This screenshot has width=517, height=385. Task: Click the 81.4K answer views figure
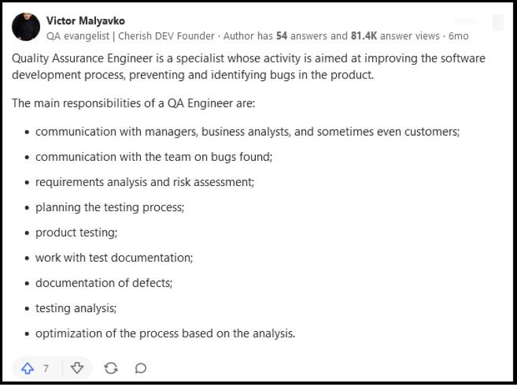364,35
